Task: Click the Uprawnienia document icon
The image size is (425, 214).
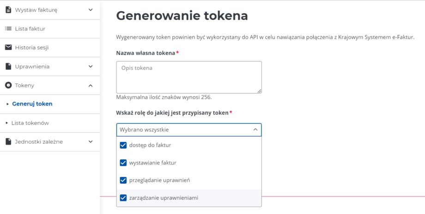Action: point(8,66)
